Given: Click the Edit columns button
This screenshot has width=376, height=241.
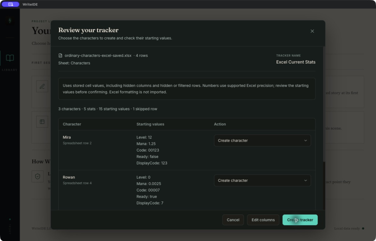Looking at the screenshot, I should (x=263, y=220).
